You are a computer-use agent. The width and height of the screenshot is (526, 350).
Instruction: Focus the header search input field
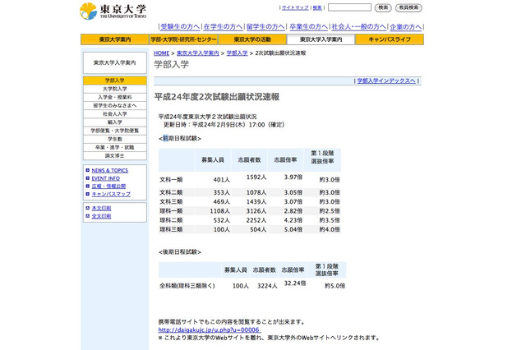[349, 7]
